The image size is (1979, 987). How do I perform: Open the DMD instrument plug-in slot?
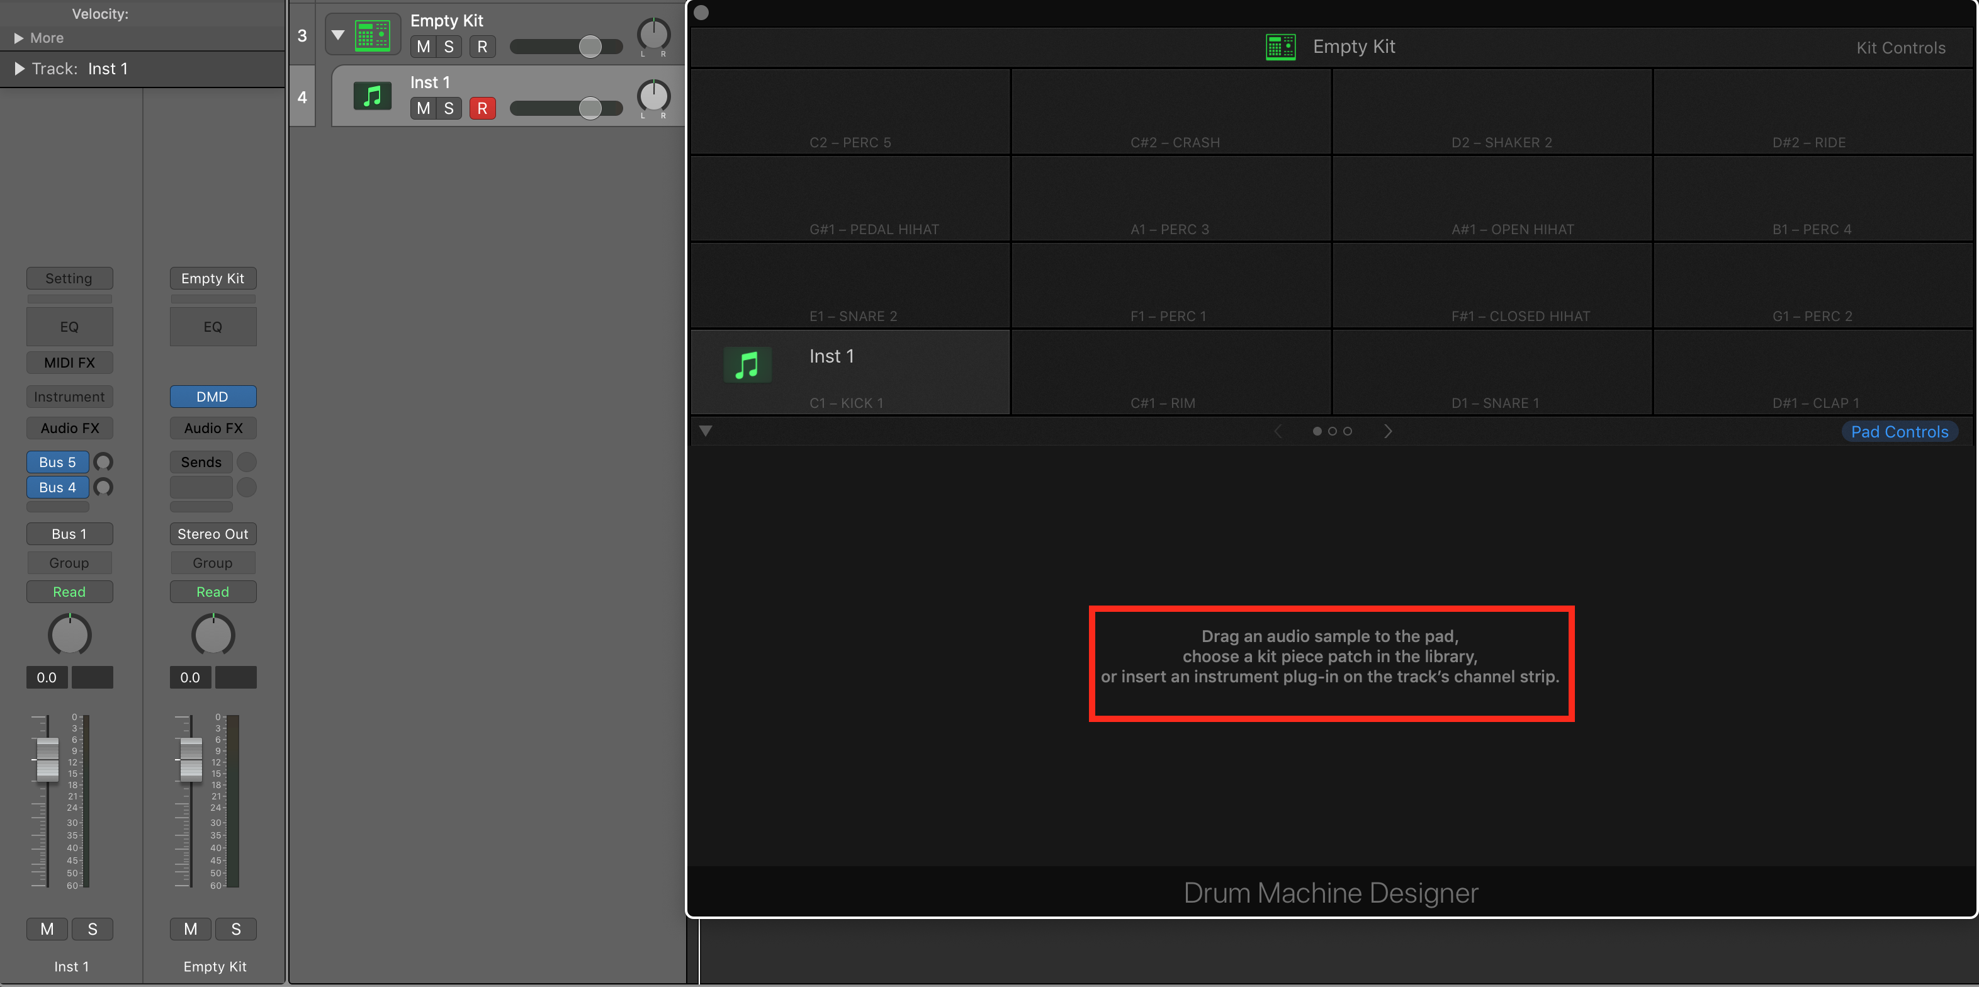point(213,397)
